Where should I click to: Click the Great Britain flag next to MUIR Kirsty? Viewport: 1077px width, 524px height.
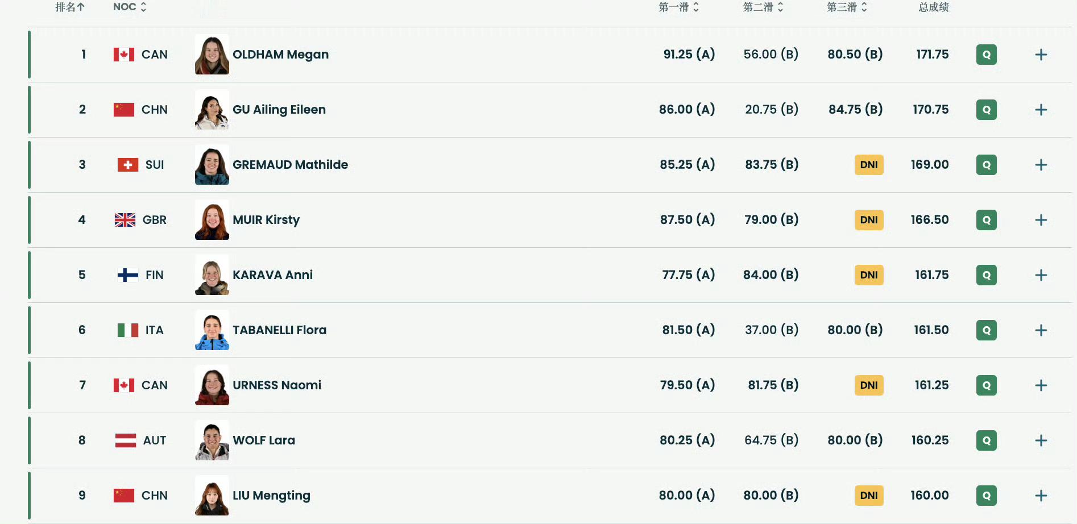click(125, 220)
